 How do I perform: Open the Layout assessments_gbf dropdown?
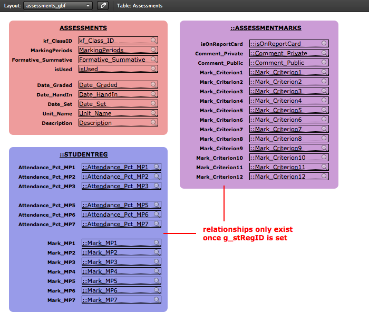coord(58,6)
